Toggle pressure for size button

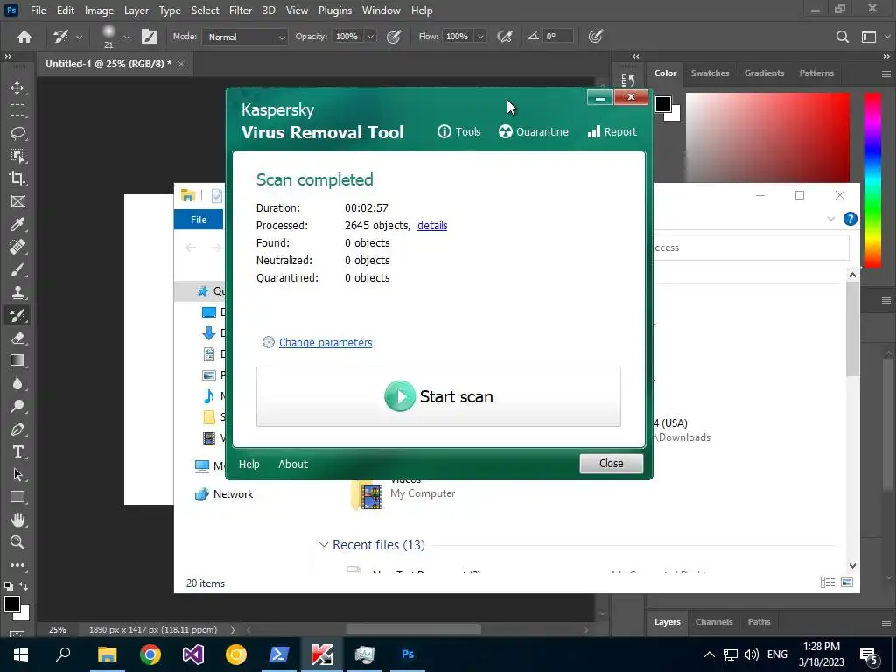595,37
